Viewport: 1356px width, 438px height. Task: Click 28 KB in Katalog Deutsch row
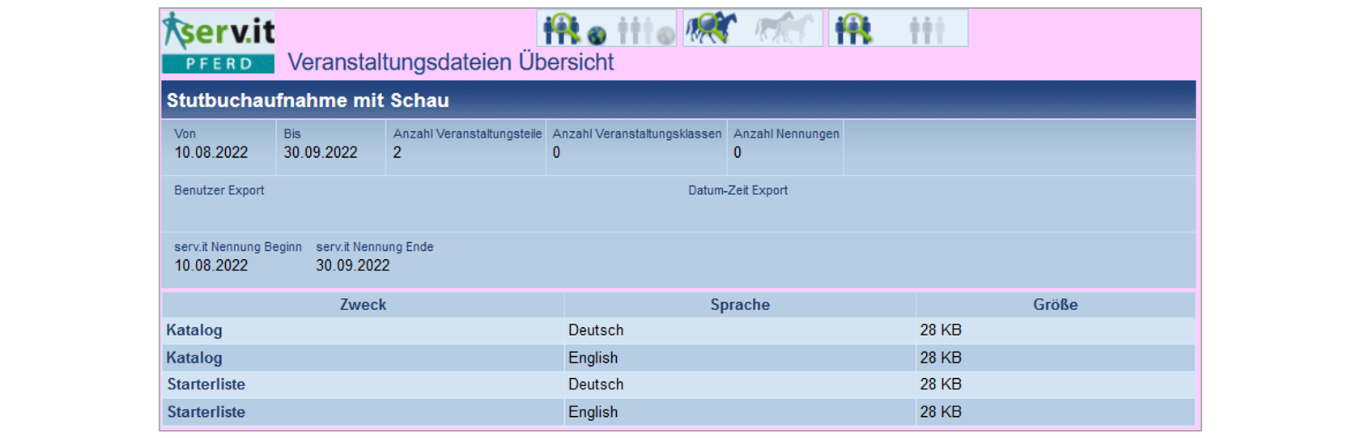[x=941, y=330]
